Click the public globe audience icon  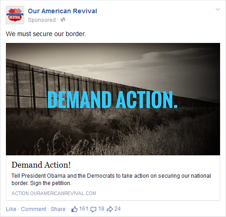click(63, 20)
